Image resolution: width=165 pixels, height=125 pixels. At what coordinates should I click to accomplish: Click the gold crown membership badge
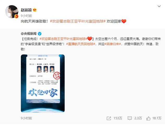point(35,10)
